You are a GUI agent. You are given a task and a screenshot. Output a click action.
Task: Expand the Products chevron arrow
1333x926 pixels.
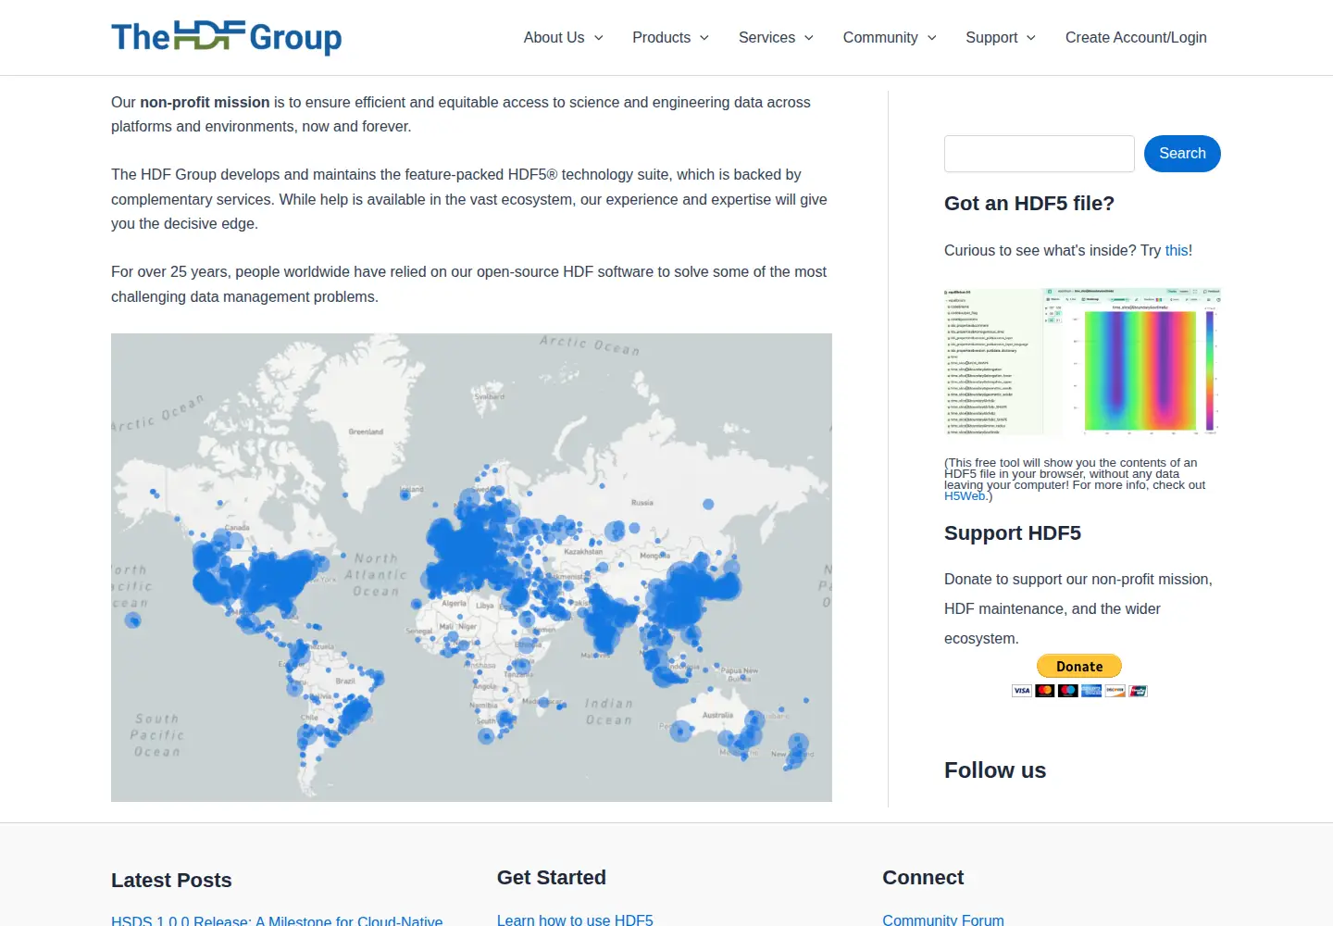pos(704,38)
